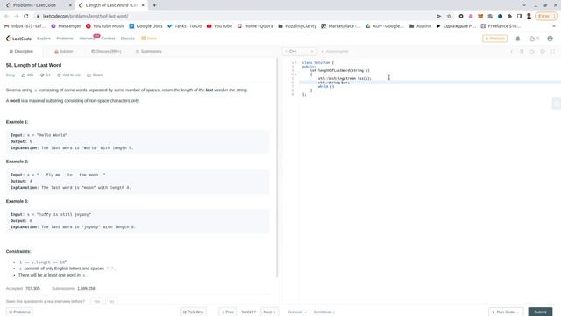Open the user profile avatar icon

point(550,39)
